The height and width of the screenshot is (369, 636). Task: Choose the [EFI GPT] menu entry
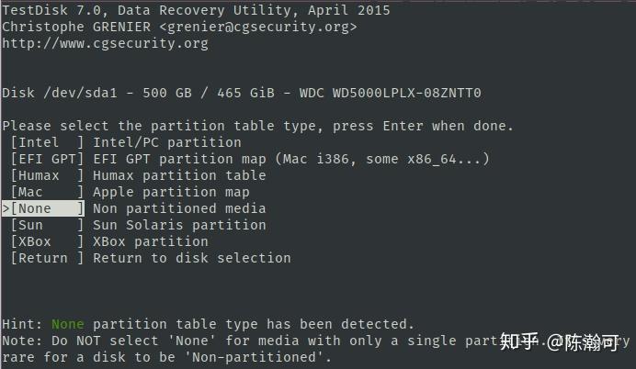coord(47,159)
